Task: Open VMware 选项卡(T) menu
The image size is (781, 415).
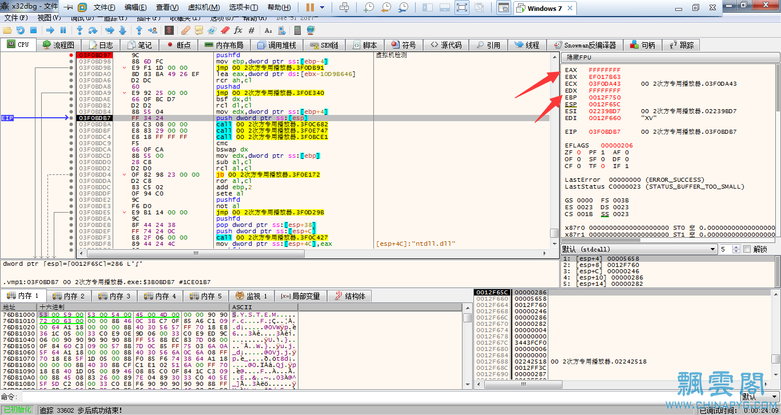Action: (x=244, y=7)
